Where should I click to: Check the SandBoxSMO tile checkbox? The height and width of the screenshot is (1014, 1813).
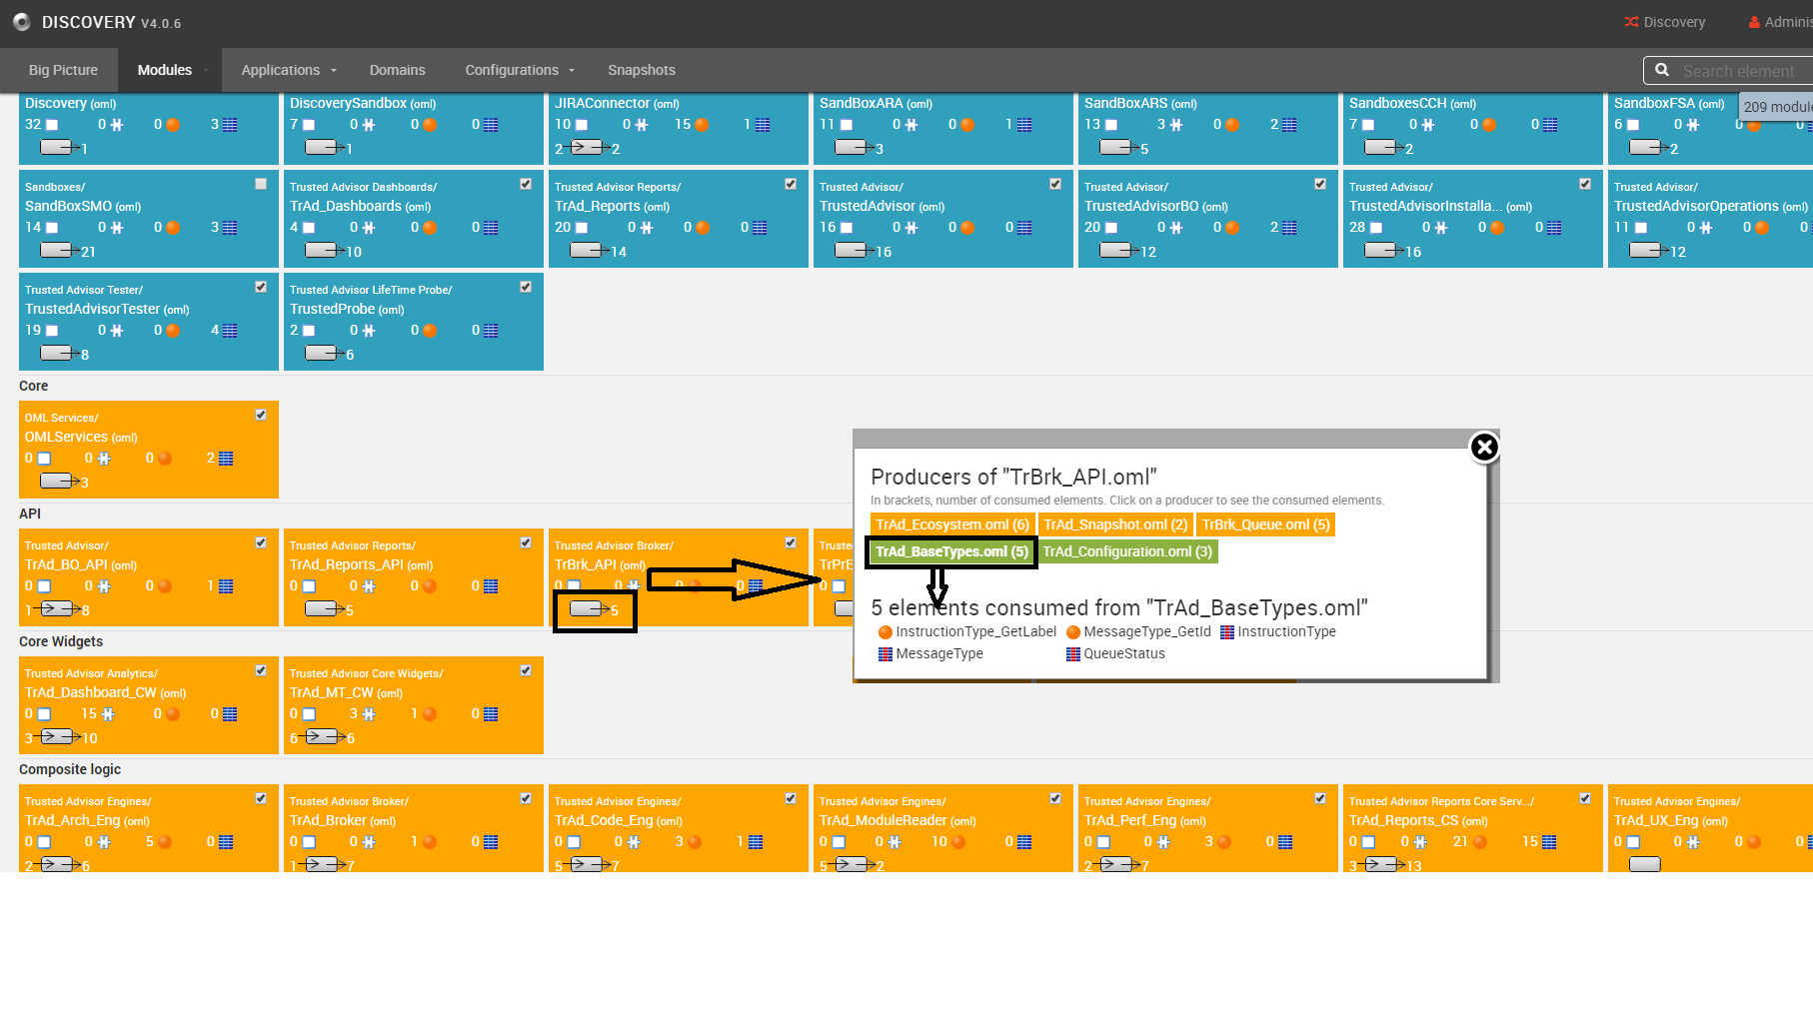pos(261,184)
